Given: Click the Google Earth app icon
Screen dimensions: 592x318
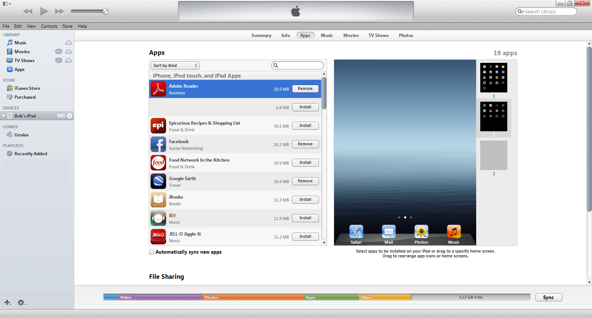Looking at the screenshot, I should pyautogui.click(x=158, y=181).
